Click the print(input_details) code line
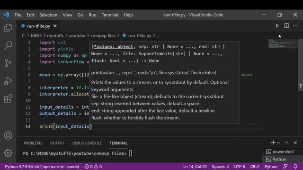The height and width of the screenshot is (170, 303). (65, 127)
